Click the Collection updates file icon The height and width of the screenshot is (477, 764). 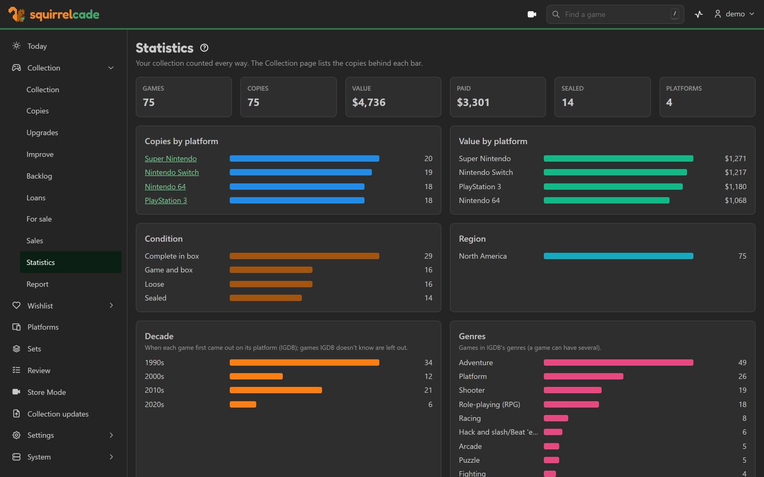pyautogui.click(x=16, y=414)
